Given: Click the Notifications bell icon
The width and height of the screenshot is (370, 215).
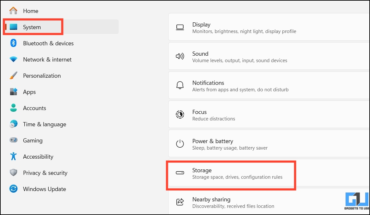Looking at the screenshot, I should [180, 85].
